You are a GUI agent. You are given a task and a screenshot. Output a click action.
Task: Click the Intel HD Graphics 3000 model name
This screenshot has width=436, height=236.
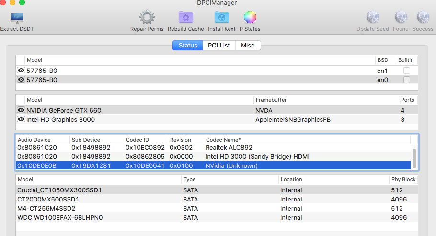coord(60,119)
